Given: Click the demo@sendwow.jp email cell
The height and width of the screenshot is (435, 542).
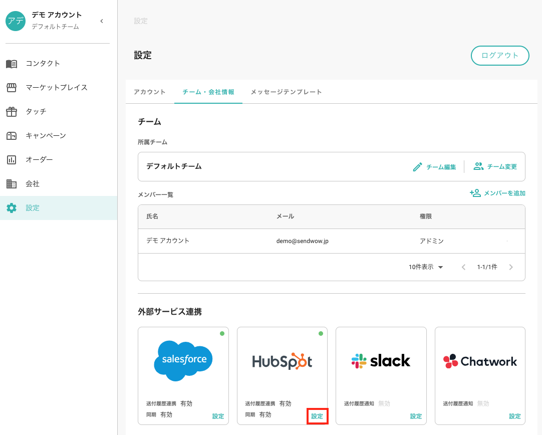Looking at the screenshot, I should pyautogui.click(x=303, y=241).
